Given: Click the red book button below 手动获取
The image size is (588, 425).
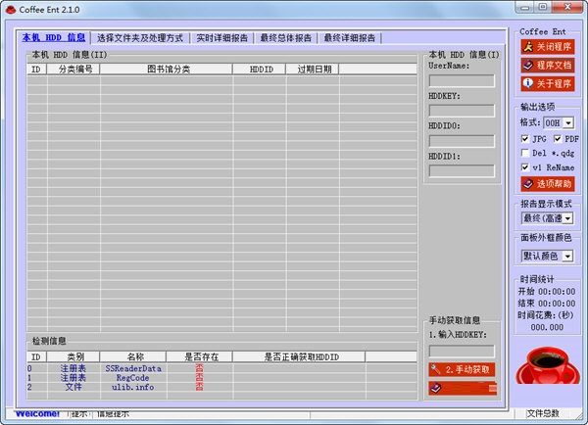Looking at the screenshot, I should 462,388.
